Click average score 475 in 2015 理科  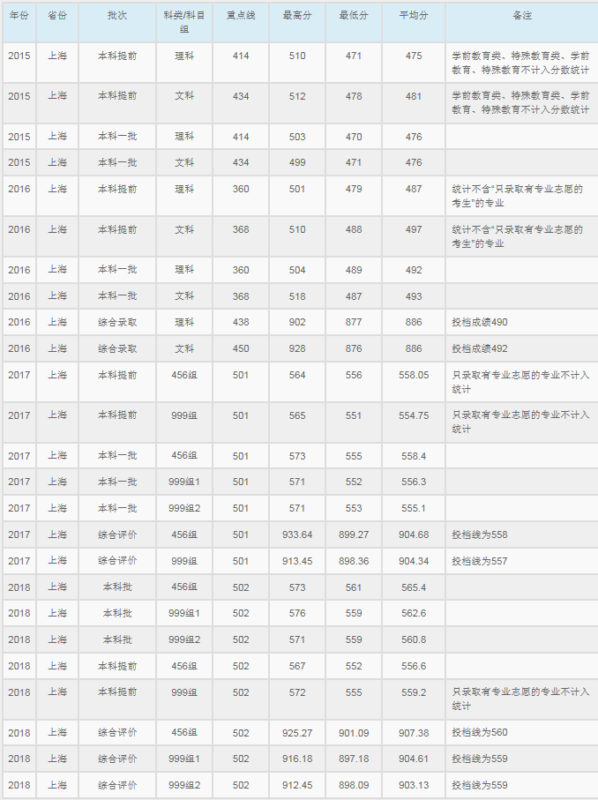(414, 56)
